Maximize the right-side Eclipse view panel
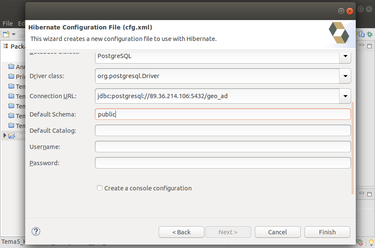 click(369, 46)
